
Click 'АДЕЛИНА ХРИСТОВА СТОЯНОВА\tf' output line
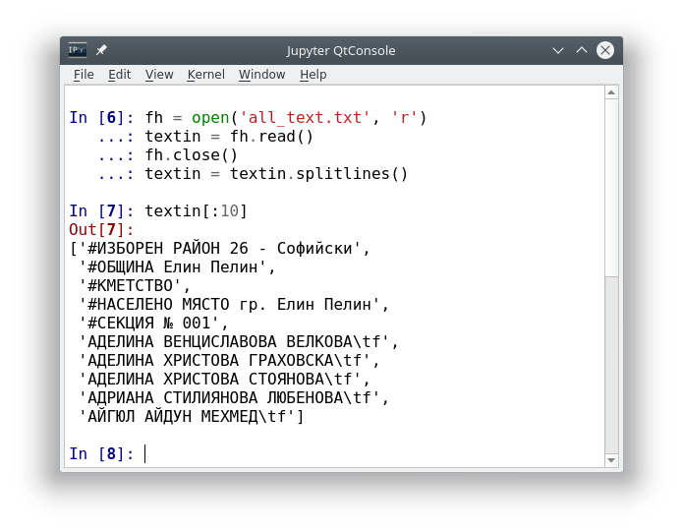click(x=224, y=379)
